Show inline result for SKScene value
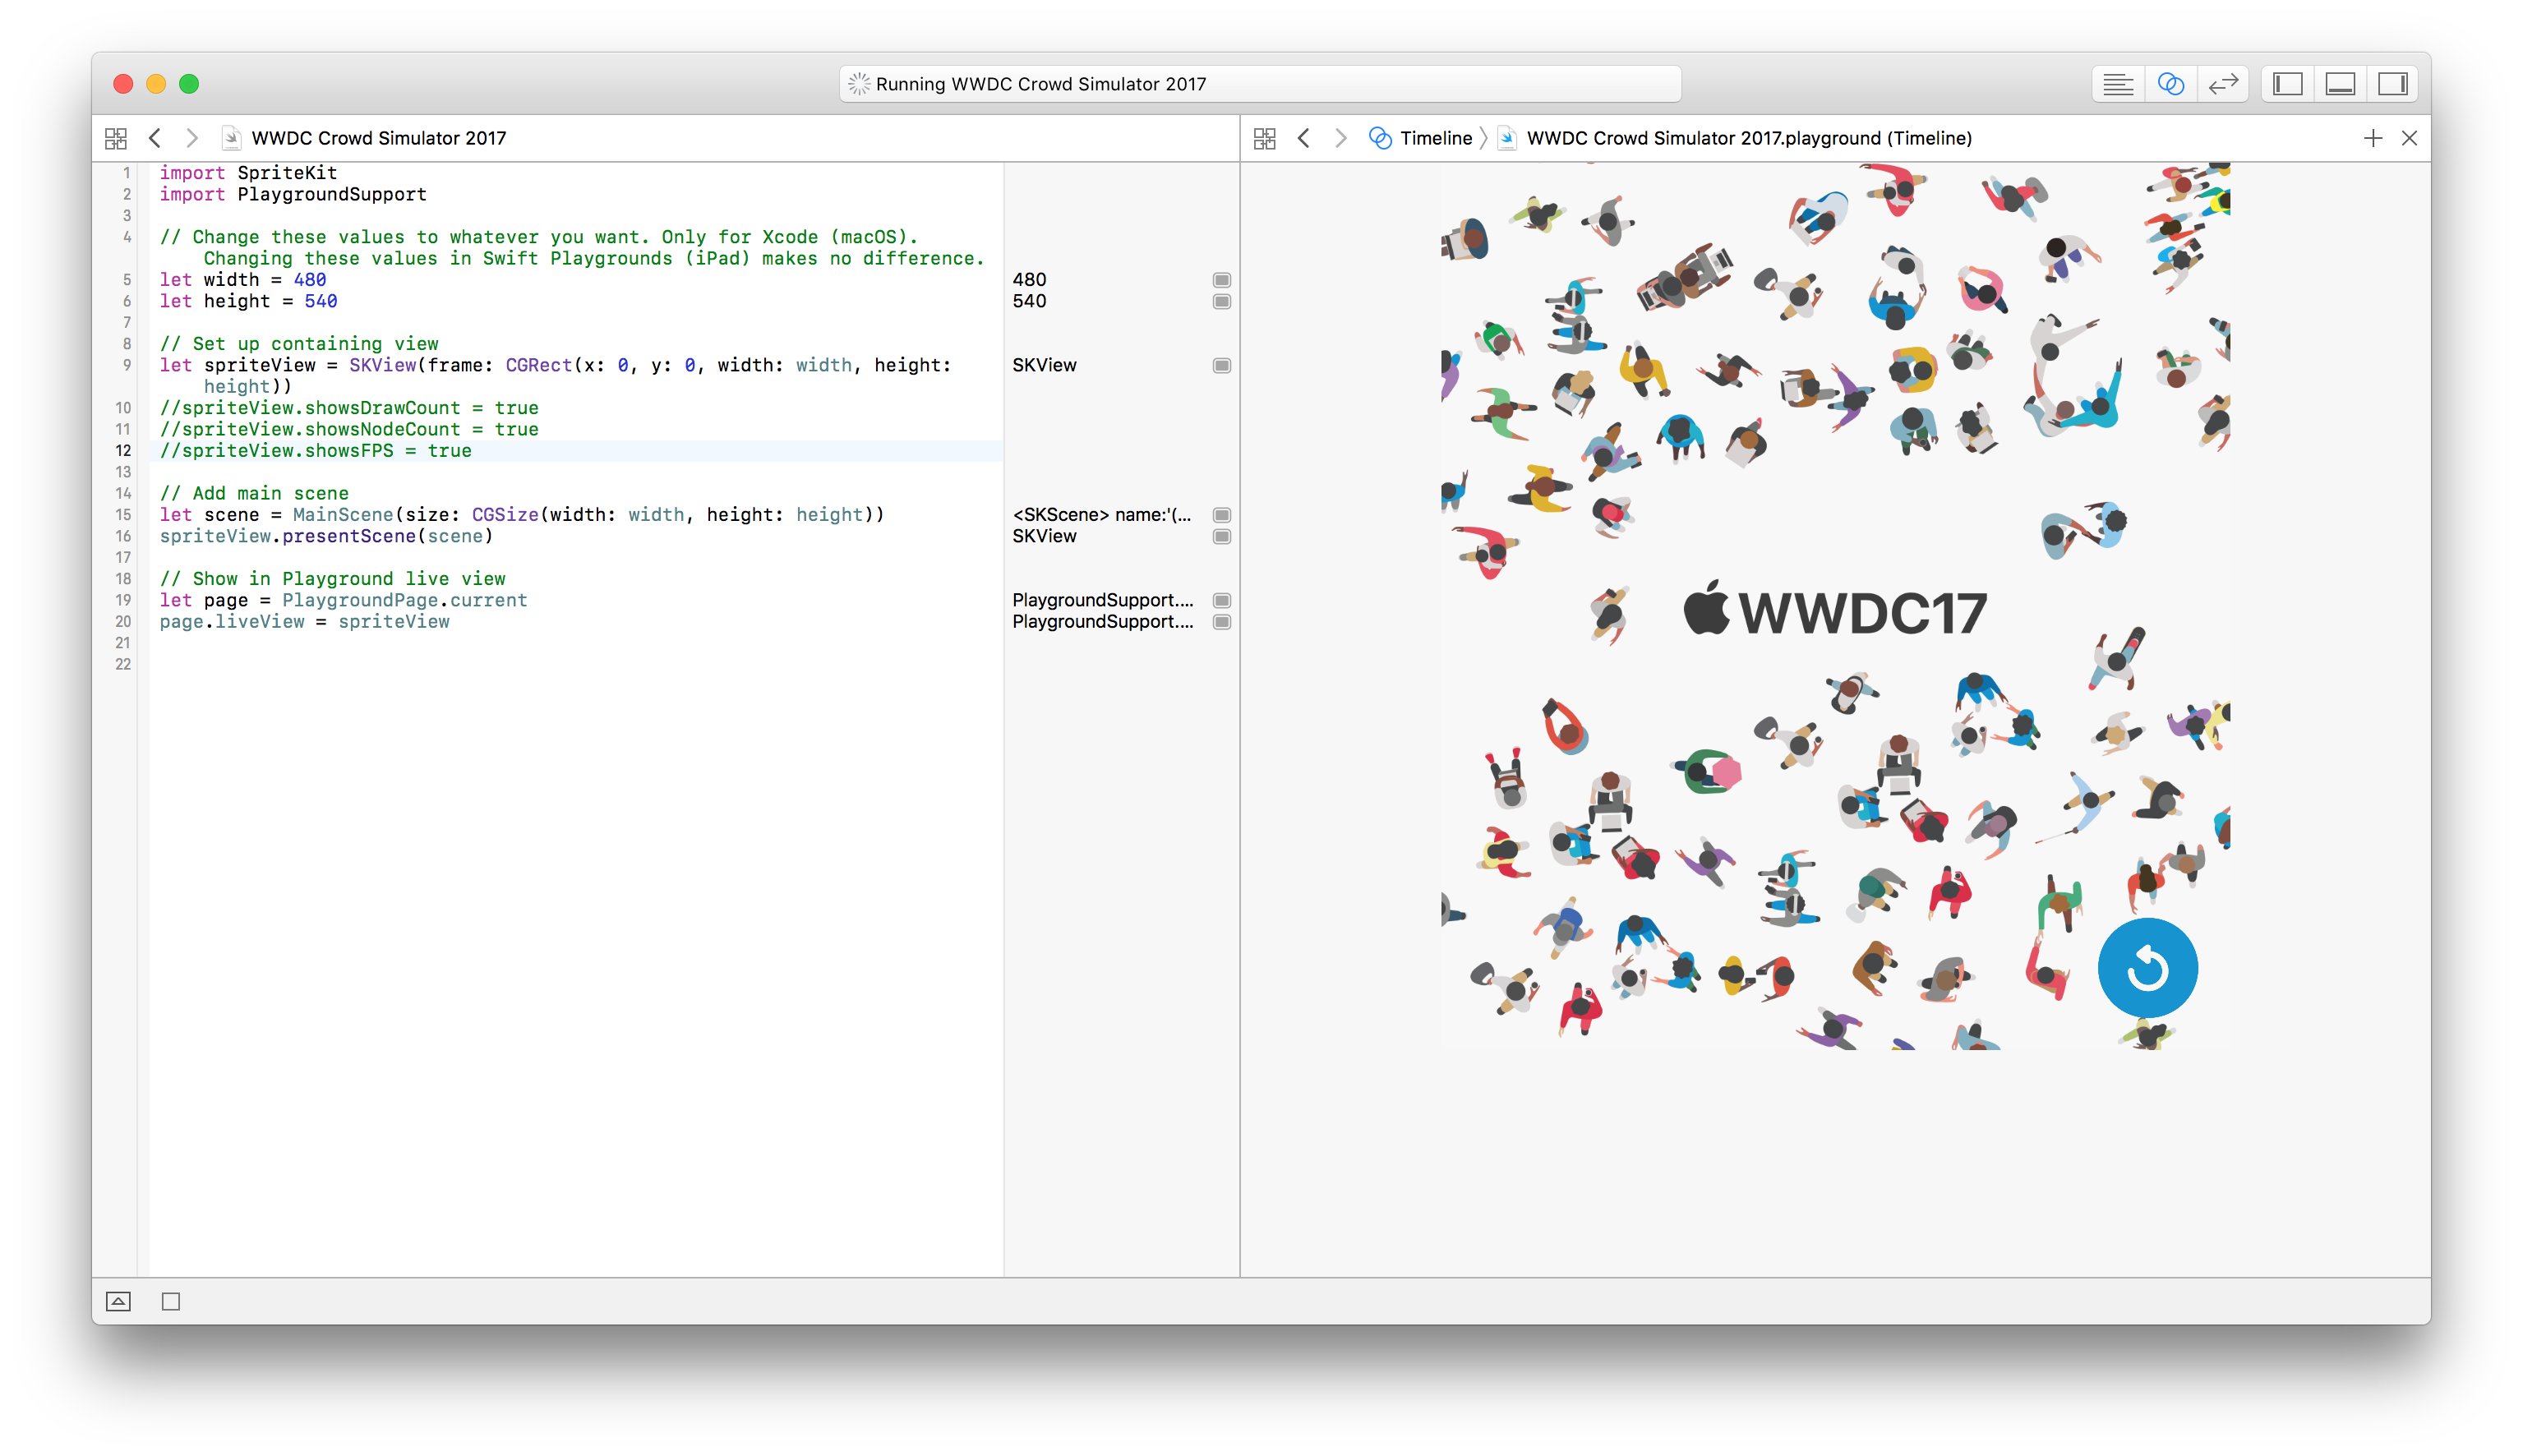2523x1456 pixels. [x=1221, y=515]
